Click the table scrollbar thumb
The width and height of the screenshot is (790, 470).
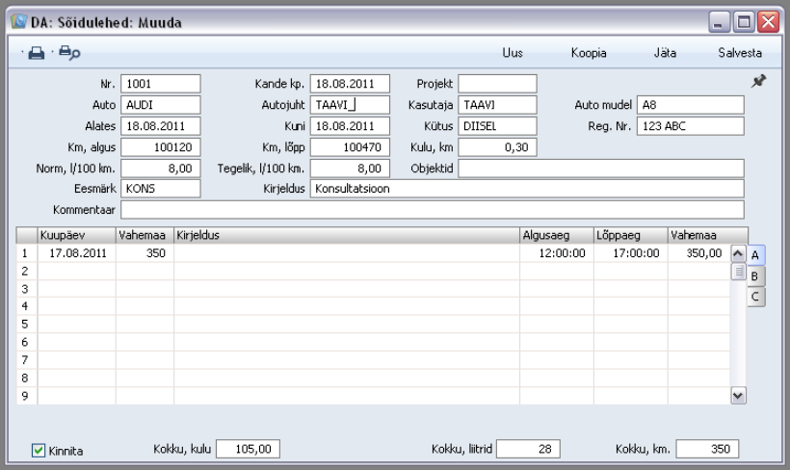[738, 272]
